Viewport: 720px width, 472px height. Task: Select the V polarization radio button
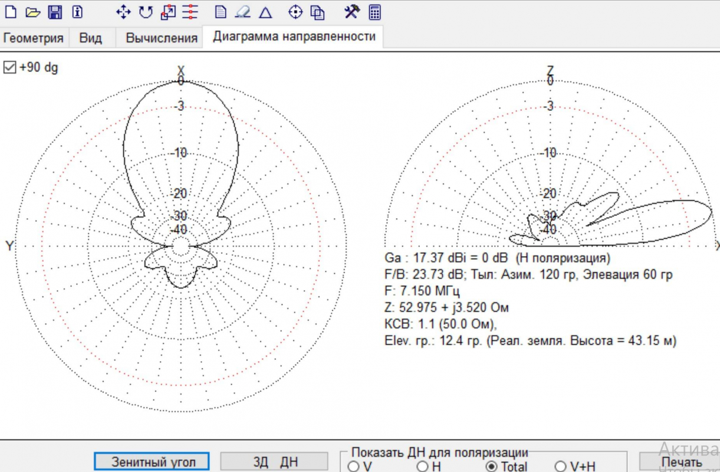(353, 466)
